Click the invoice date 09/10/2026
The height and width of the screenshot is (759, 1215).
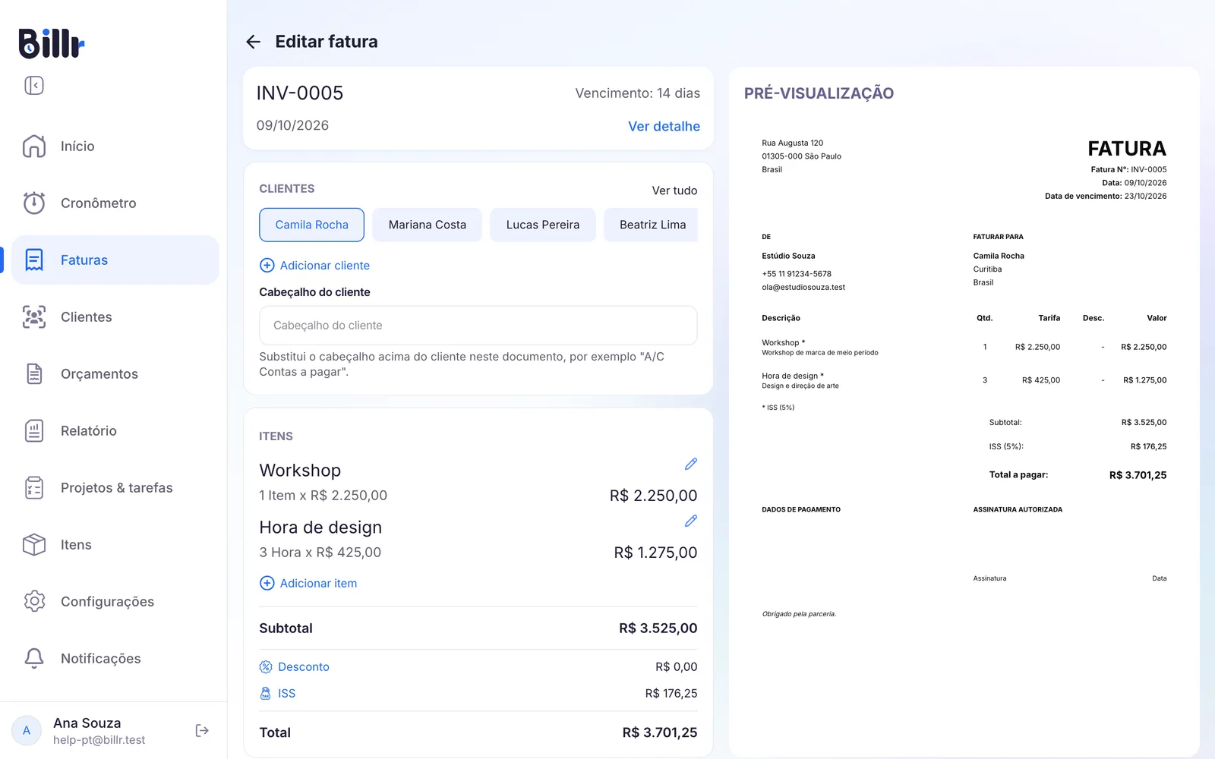(x=292, y=125)
